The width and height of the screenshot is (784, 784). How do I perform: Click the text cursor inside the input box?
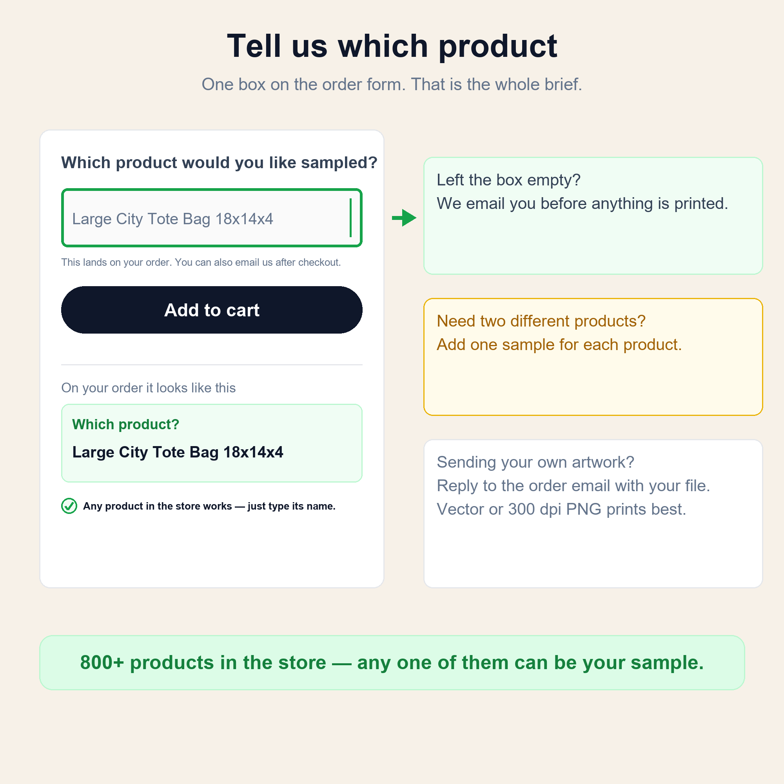350,218
